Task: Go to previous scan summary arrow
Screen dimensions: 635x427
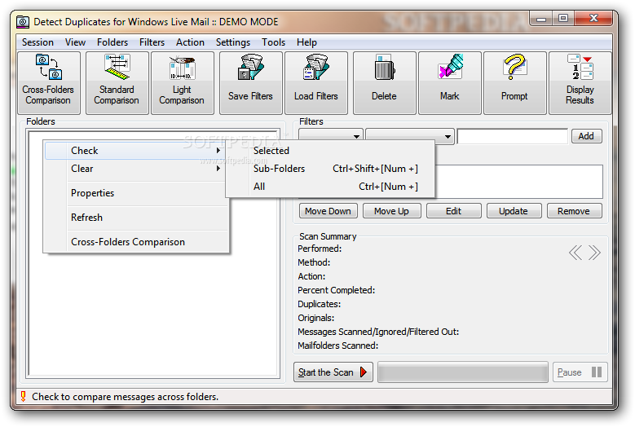Action: click(575, 253)
